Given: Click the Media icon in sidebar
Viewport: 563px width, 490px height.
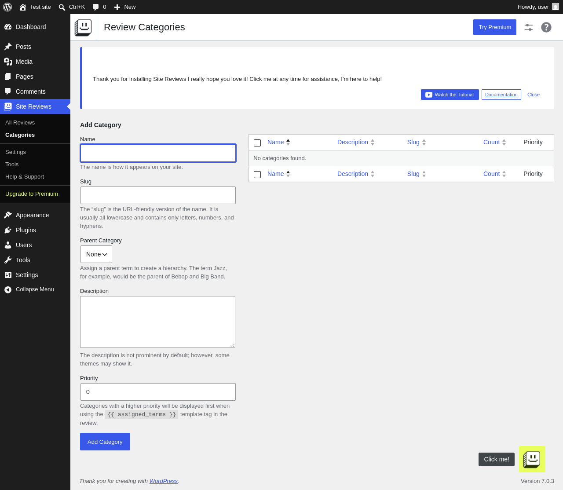Looking at the screenshot, I should click(x=8, y=62).
